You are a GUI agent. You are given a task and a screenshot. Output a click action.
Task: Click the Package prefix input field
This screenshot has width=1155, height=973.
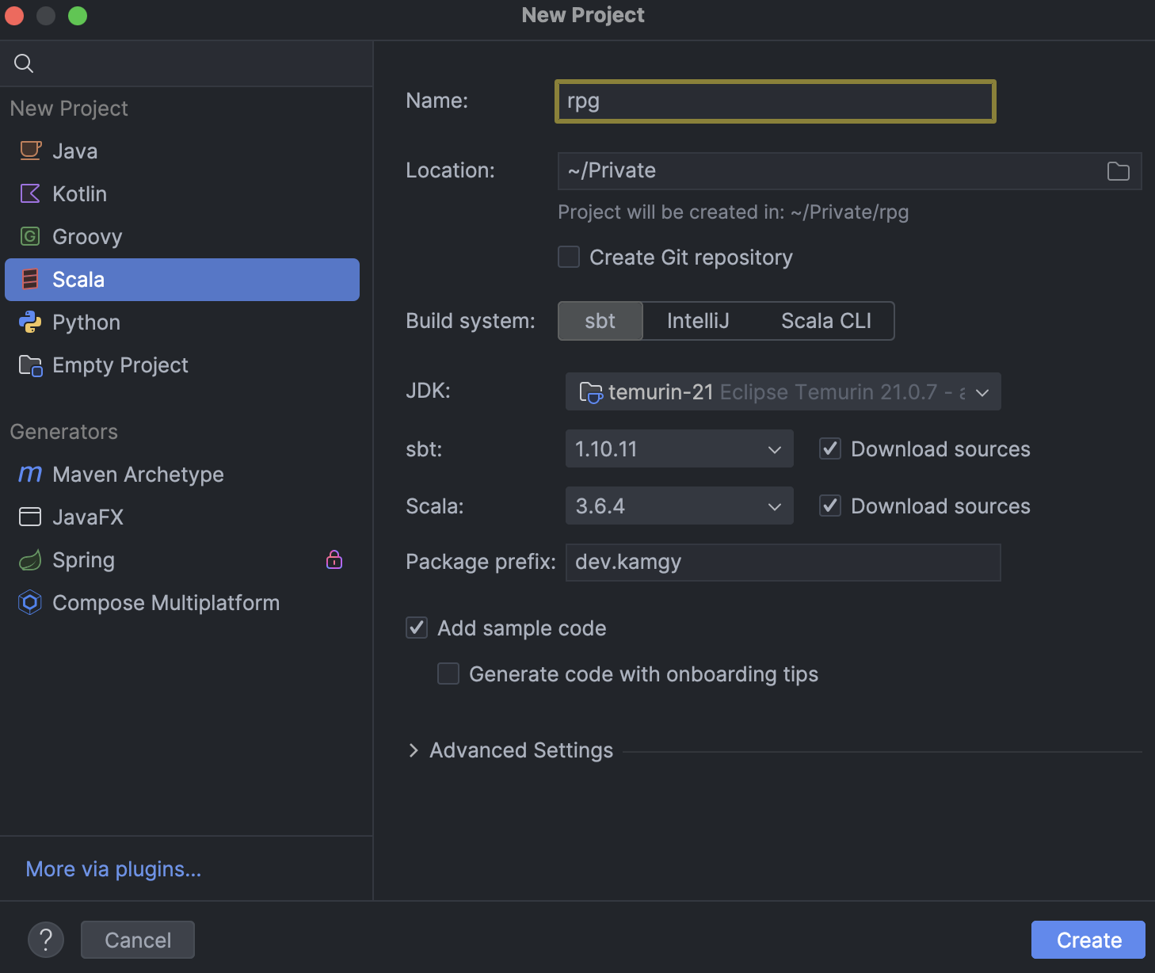click(x=783, y=562)
